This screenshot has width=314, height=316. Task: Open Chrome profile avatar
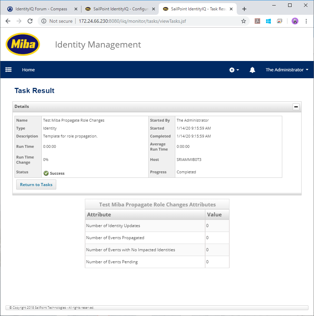pos(295,21)
